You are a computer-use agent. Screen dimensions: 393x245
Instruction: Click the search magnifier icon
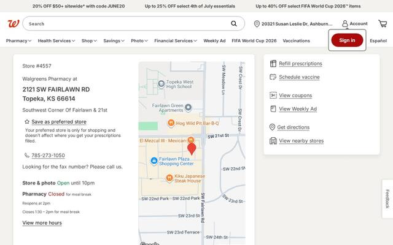233,23
